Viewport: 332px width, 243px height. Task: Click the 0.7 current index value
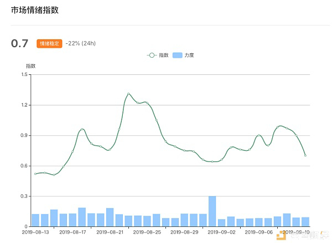pyautogui.click(x=19, y=43)
